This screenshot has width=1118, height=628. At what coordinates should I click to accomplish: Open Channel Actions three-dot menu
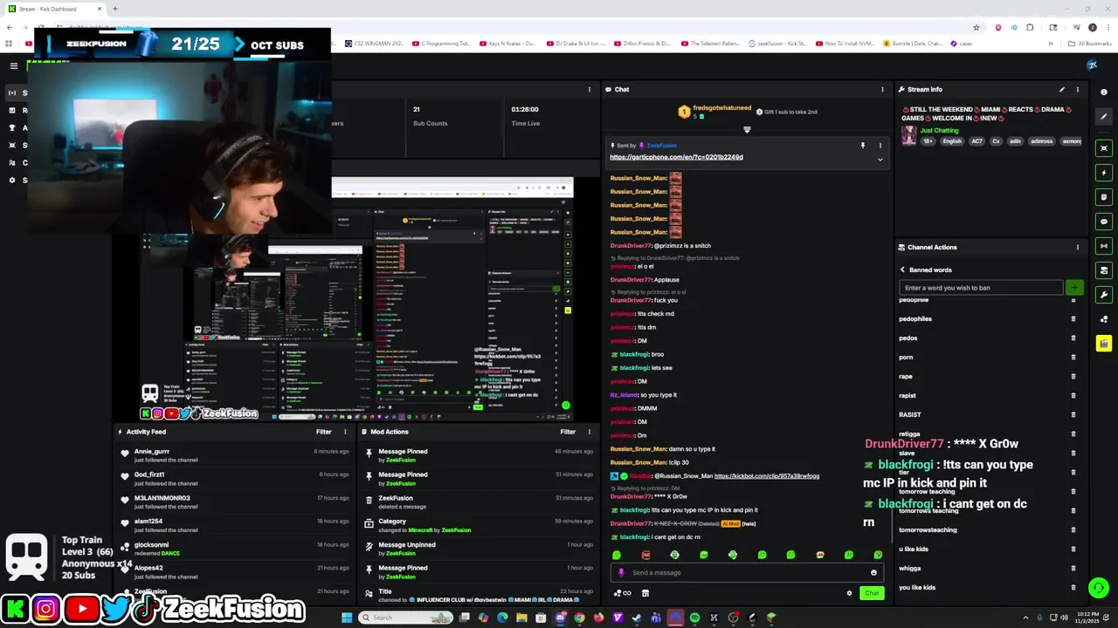coord(1077,247)
